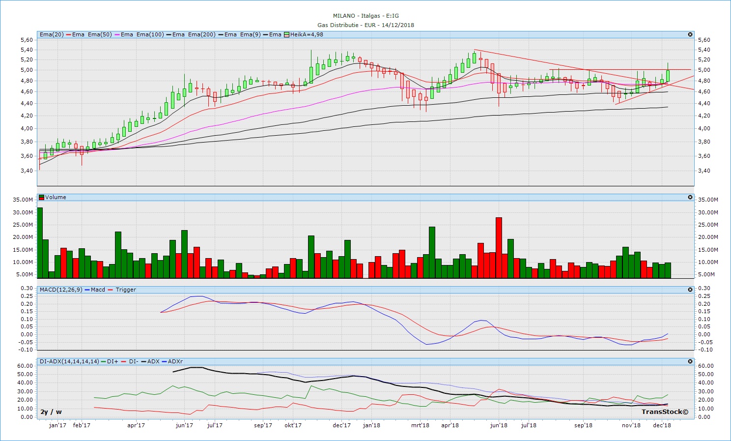This screenshot has width=731, height=441.
Task: Click the latest green candle at dec'18
Action: (668, 75)
